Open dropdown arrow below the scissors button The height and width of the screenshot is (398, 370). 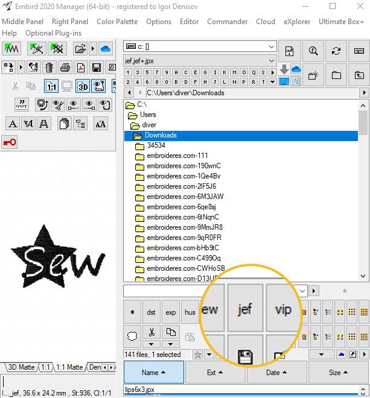point(152,344)
